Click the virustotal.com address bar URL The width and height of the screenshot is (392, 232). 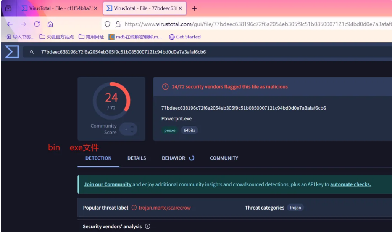tap(258, 24)
